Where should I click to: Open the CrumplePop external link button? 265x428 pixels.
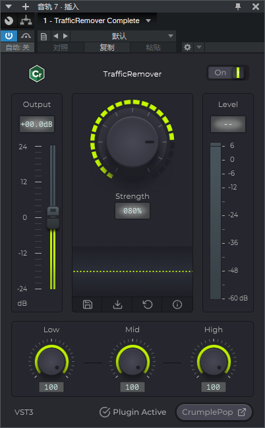214,412
